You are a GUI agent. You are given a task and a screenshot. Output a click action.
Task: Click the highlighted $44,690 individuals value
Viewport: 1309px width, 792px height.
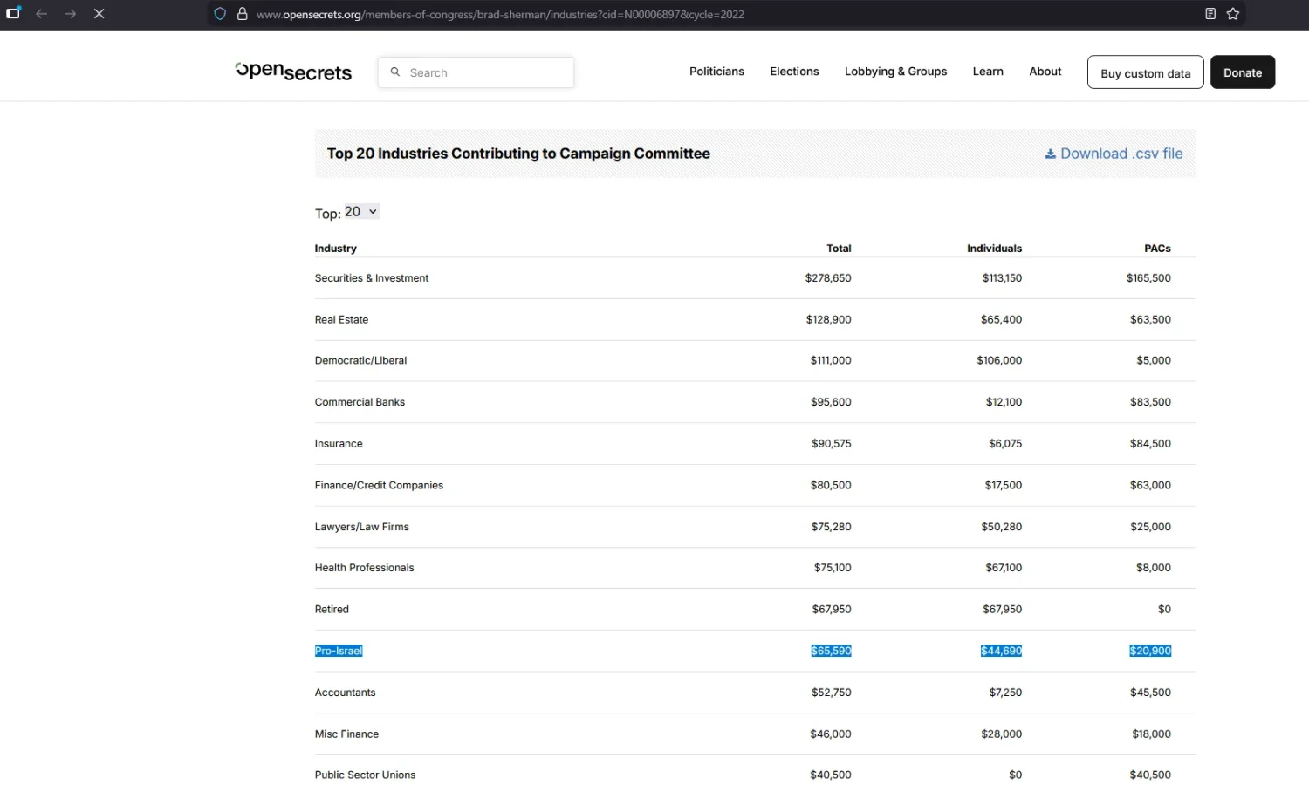(1001, 651)
